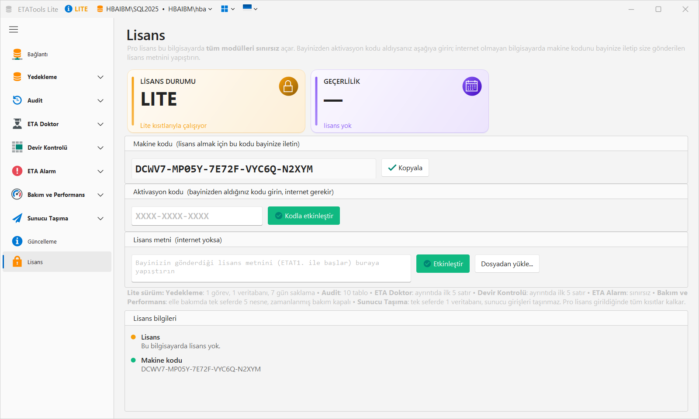This screenshot has width=699, height=419.
Task: Click the ETA Alarm red warning icon
Action: (x=17, y=171)
